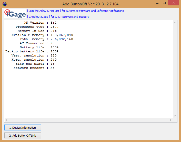Click the Network present line

tap(34, 68)
